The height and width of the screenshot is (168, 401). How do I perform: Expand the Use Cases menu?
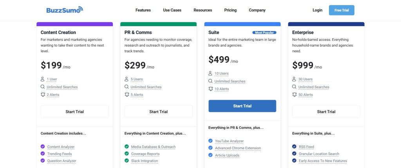[172, 10]
